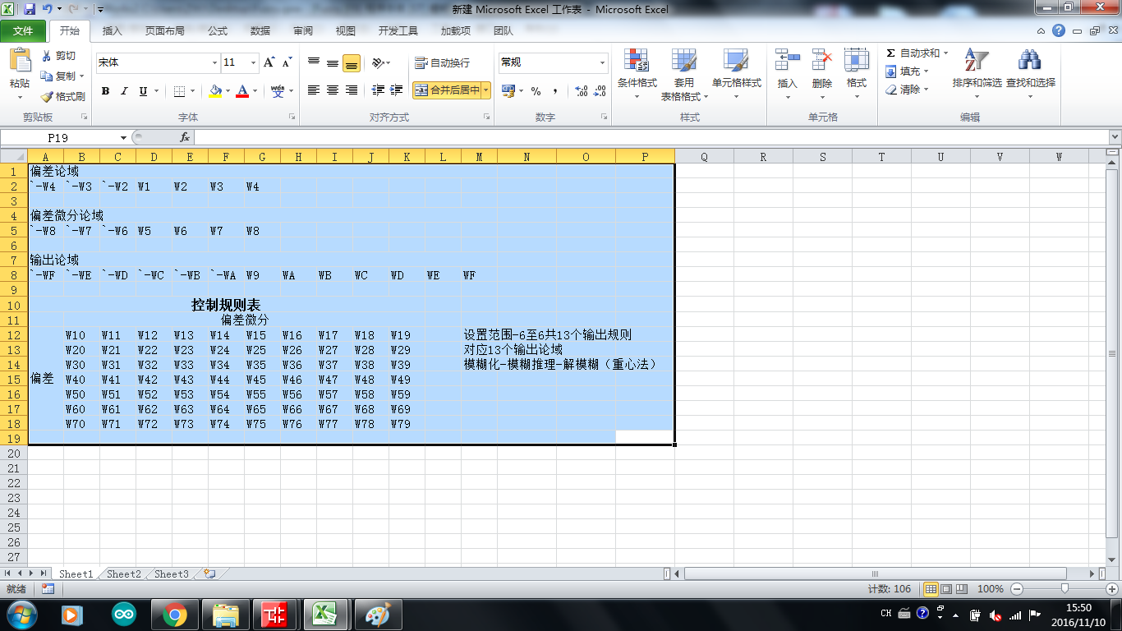Open the Merge and Center dropdown arrow
The image size is (1122, 631).
click(x=486, y=90)
